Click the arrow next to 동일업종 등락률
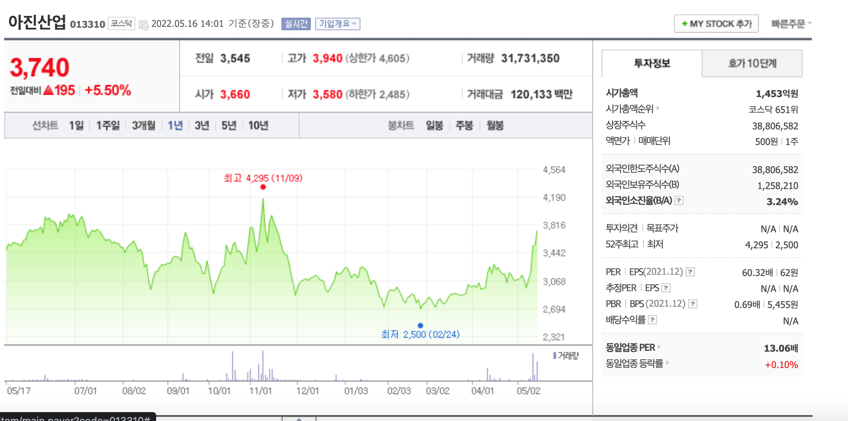Image resolution: width=848 pixels, height=421 pixels. coord(668,362)
